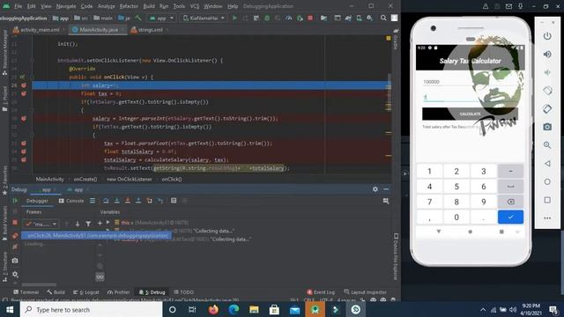Click emulator zoom magnifier icon

point(547,145)
